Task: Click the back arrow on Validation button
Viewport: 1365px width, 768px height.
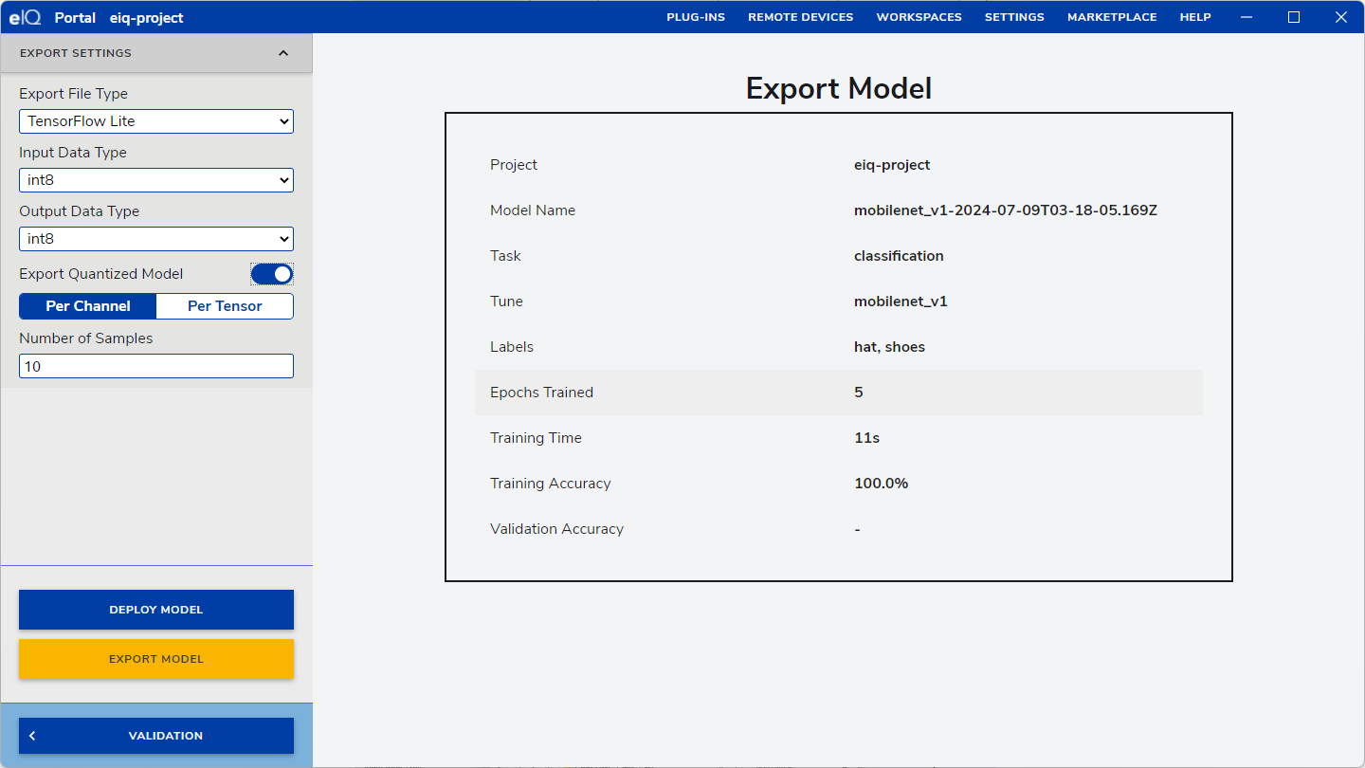Action: pos(32,736)
